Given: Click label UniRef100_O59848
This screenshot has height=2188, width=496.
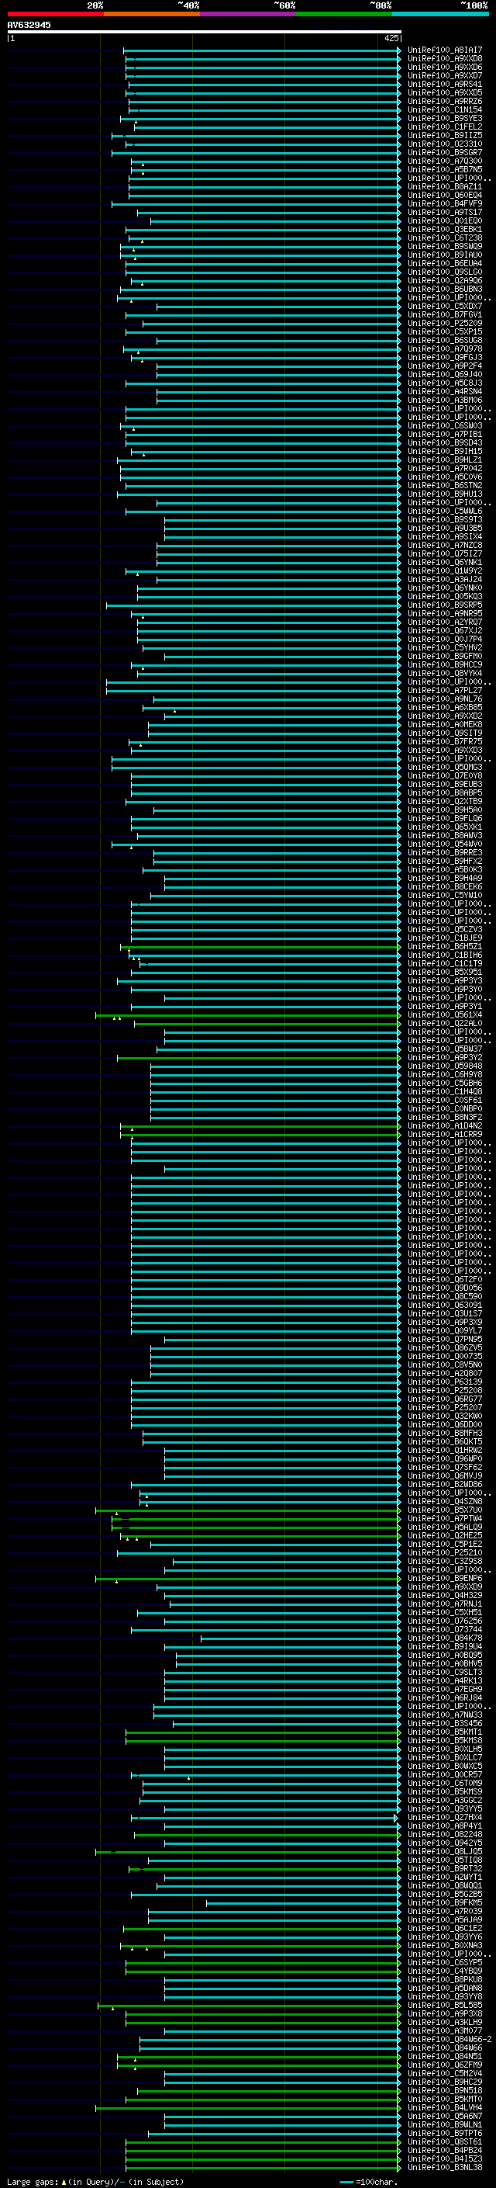Looking at the screenshot, I should 445,1066.
